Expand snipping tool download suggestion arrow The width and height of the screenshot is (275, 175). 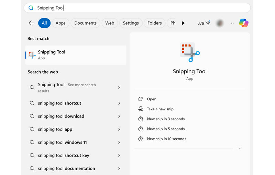119,116
